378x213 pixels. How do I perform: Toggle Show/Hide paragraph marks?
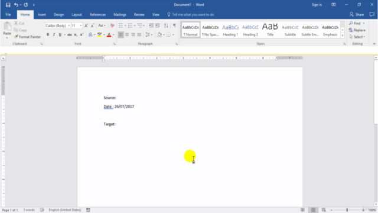click(174, 25)
